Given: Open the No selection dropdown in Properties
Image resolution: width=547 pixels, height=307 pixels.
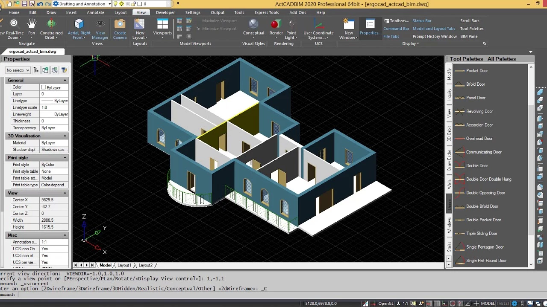Looking at the screenshot, I should click(x=18, y=70).
